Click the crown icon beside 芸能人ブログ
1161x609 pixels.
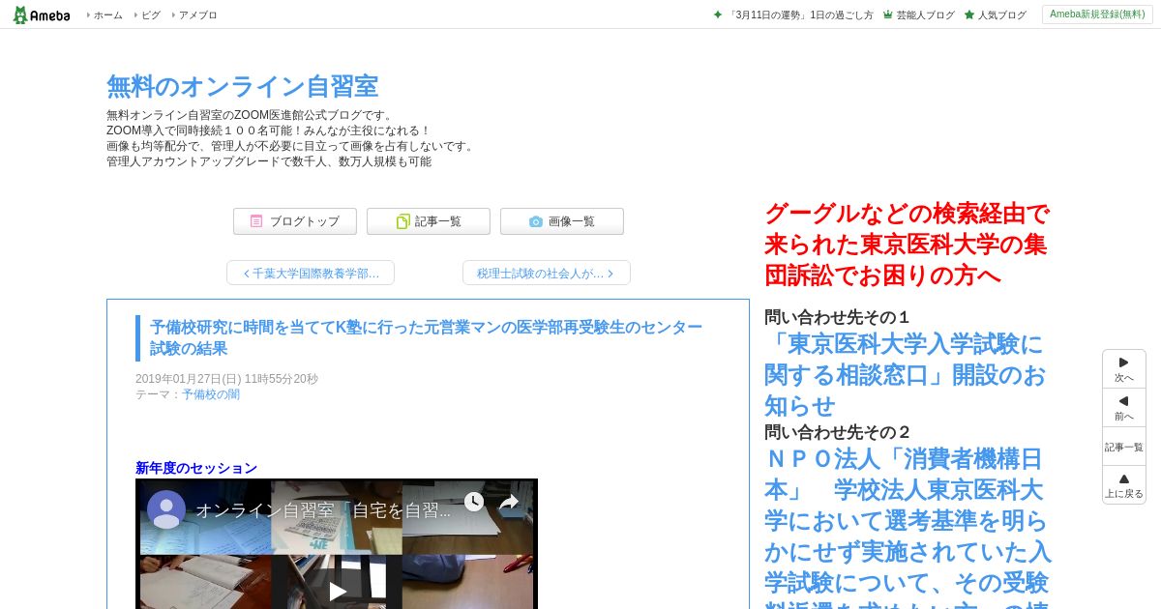[888, 15]
